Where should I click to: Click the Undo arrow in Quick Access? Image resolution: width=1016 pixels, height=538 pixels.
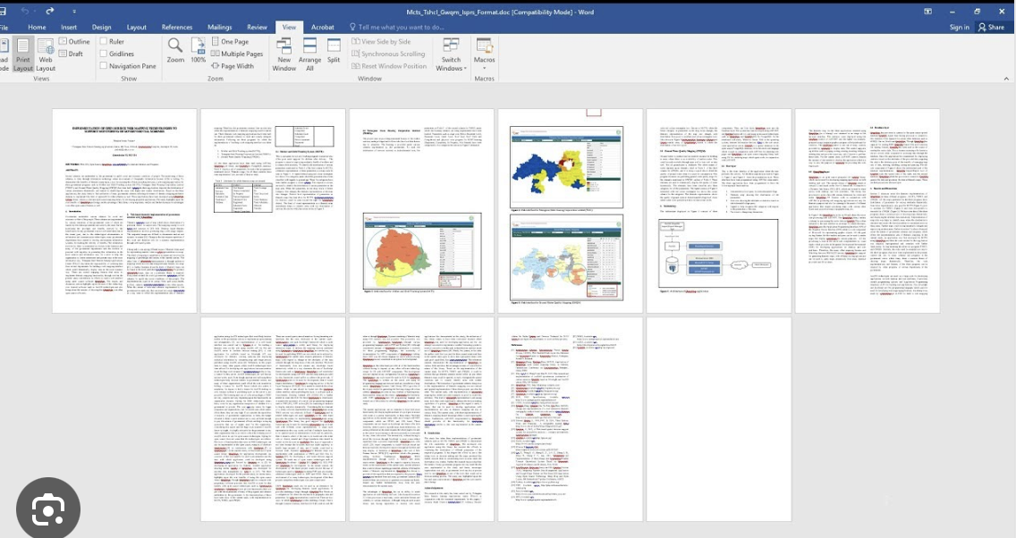coord(25,11)
